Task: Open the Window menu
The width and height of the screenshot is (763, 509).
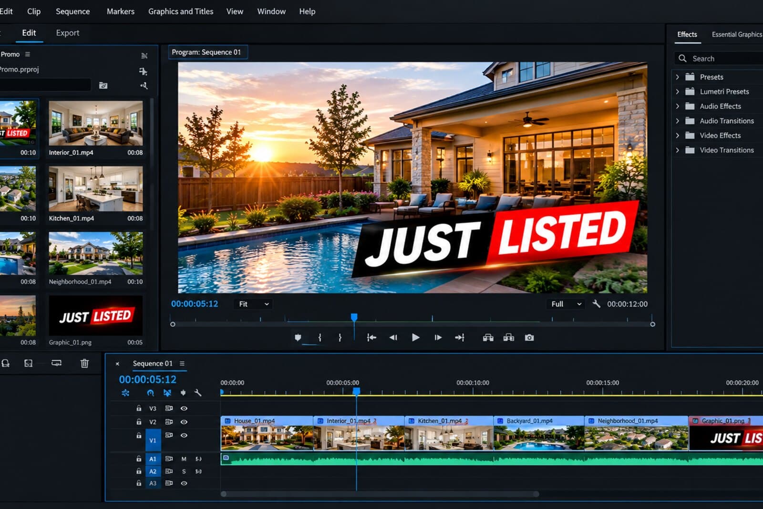Action: pyautogui.click(x=271, y=11)
